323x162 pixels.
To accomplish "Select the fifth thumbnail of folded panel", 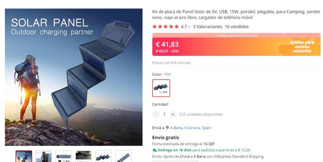I will pos(103,156).
